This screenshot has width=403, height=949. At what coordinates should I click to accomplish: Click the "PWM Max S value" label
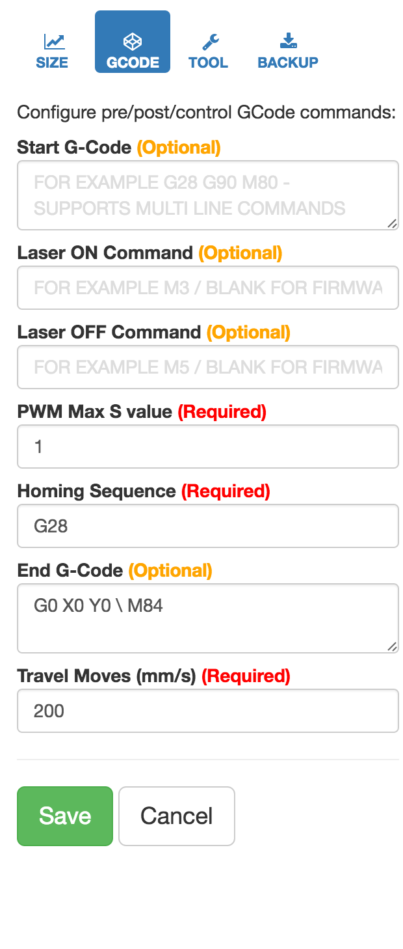click(94, 412)
